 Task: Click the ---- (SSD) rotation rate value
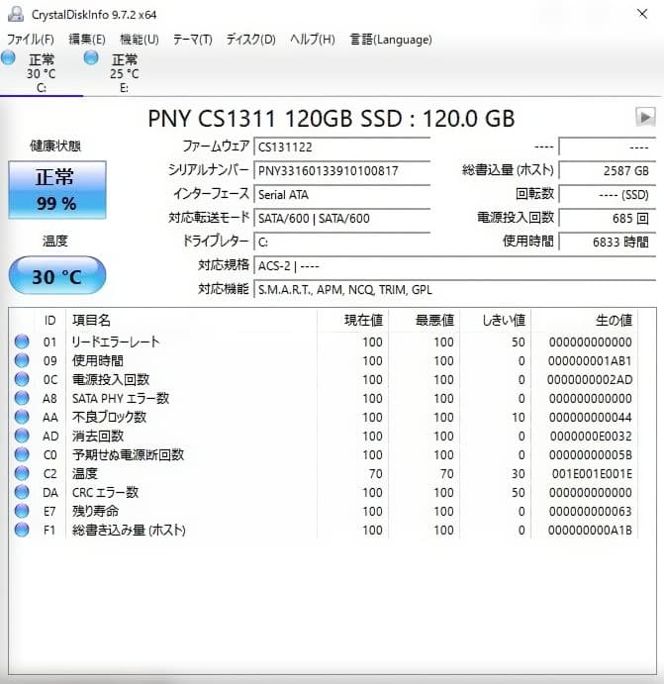click(x=608, y=194)
